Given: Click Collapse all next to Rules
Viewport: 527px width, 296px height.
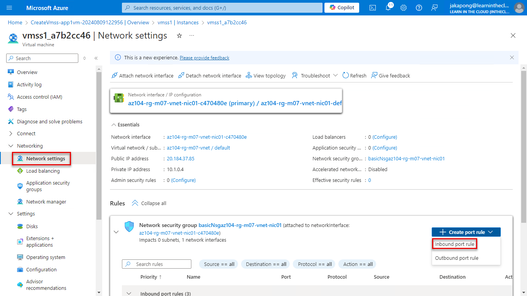Looking at the screenshot, I should coord(149,203).
